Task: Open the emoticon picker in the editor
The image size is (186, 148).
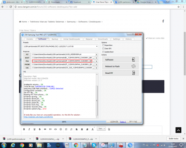Action: (61, 129)
